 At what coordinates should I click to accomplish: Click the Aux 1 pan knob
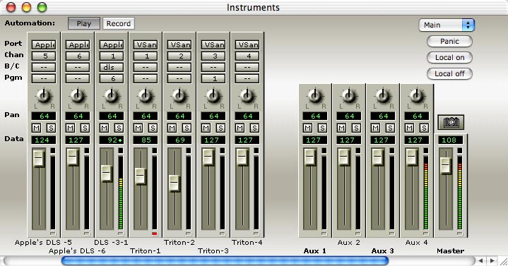(314, 95)
